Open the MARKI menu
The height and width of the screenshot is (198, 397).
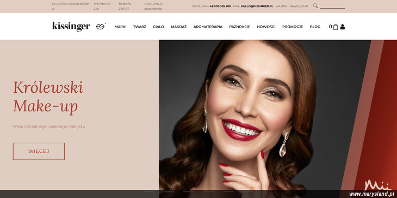120,27
